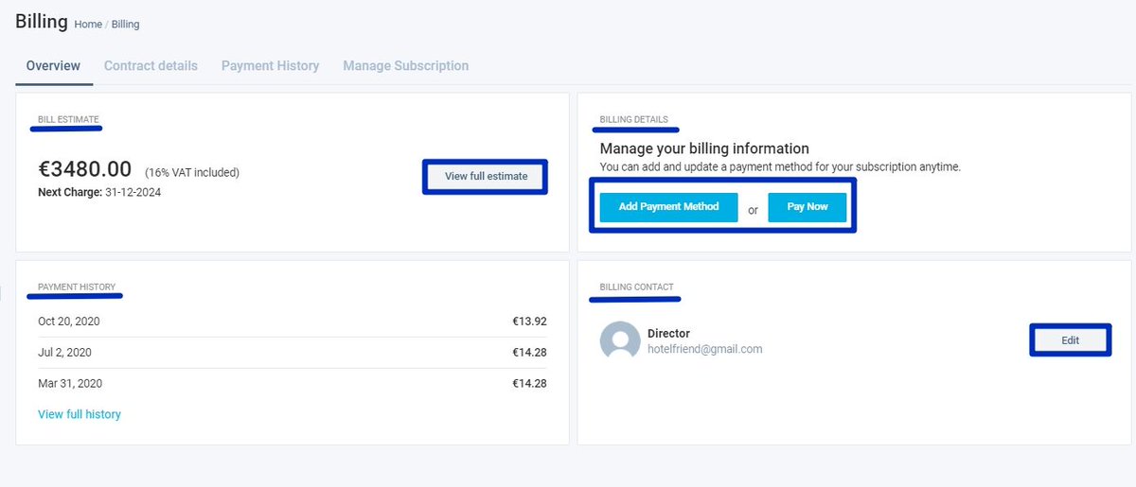This screenshot has width=1136, height=487.
Task: Click the Billing breadcrumb item
Action: point(125,25)
